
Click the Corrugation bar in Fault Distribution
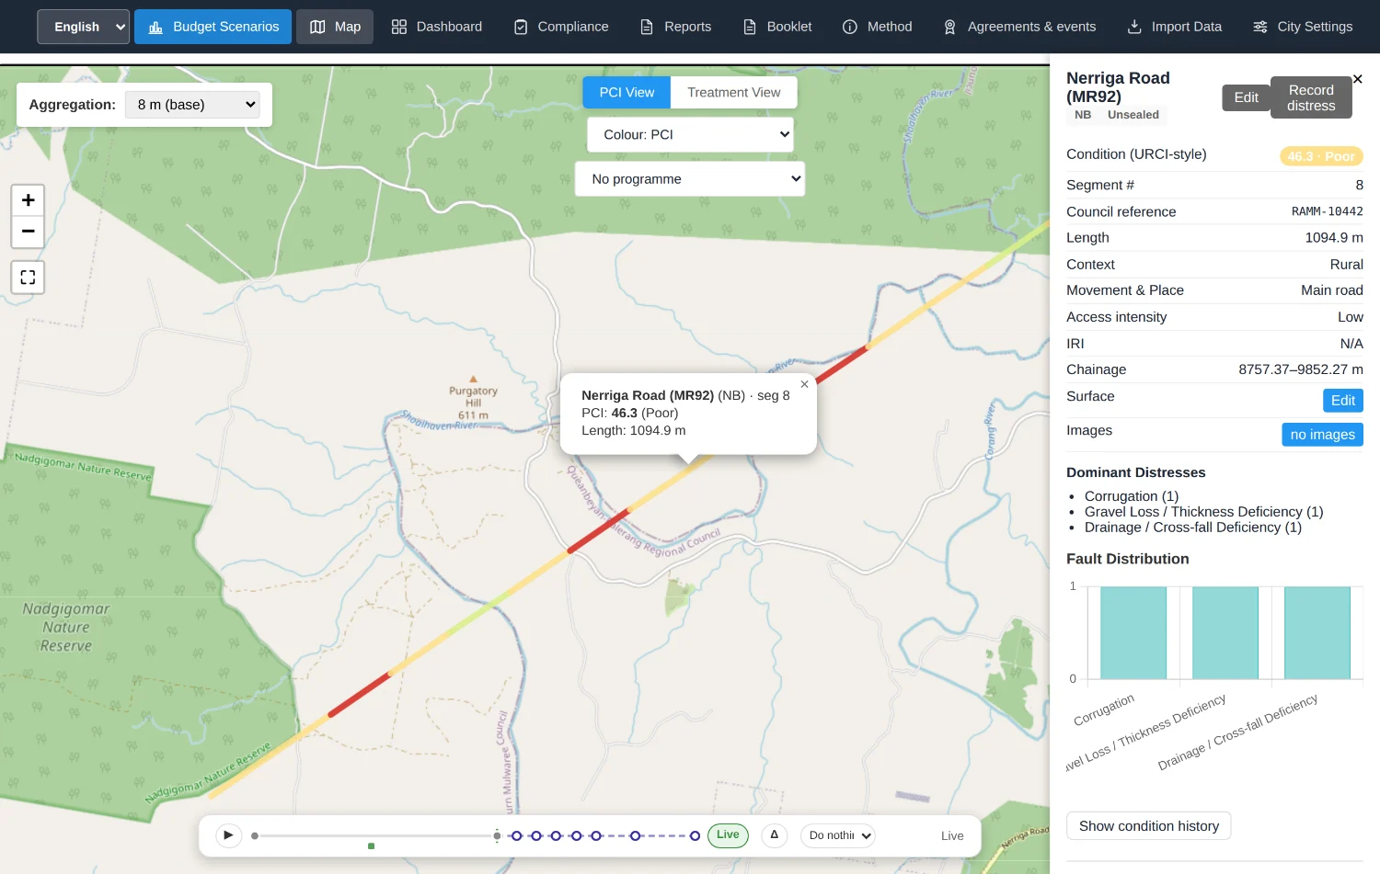tap(1133, 633)
